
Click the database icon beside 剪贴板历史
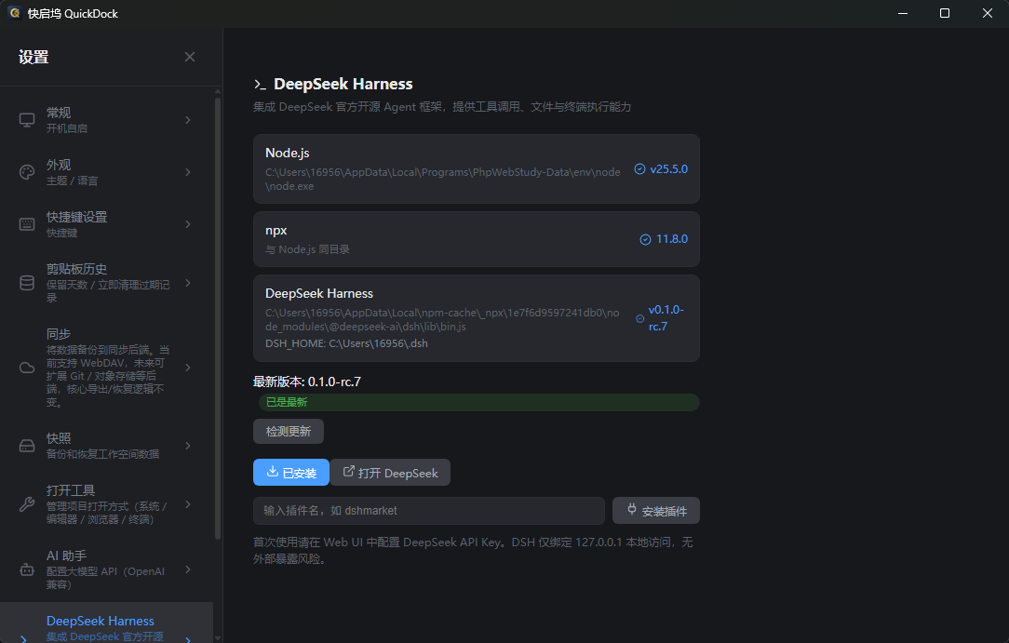click(x=27, y=283)
